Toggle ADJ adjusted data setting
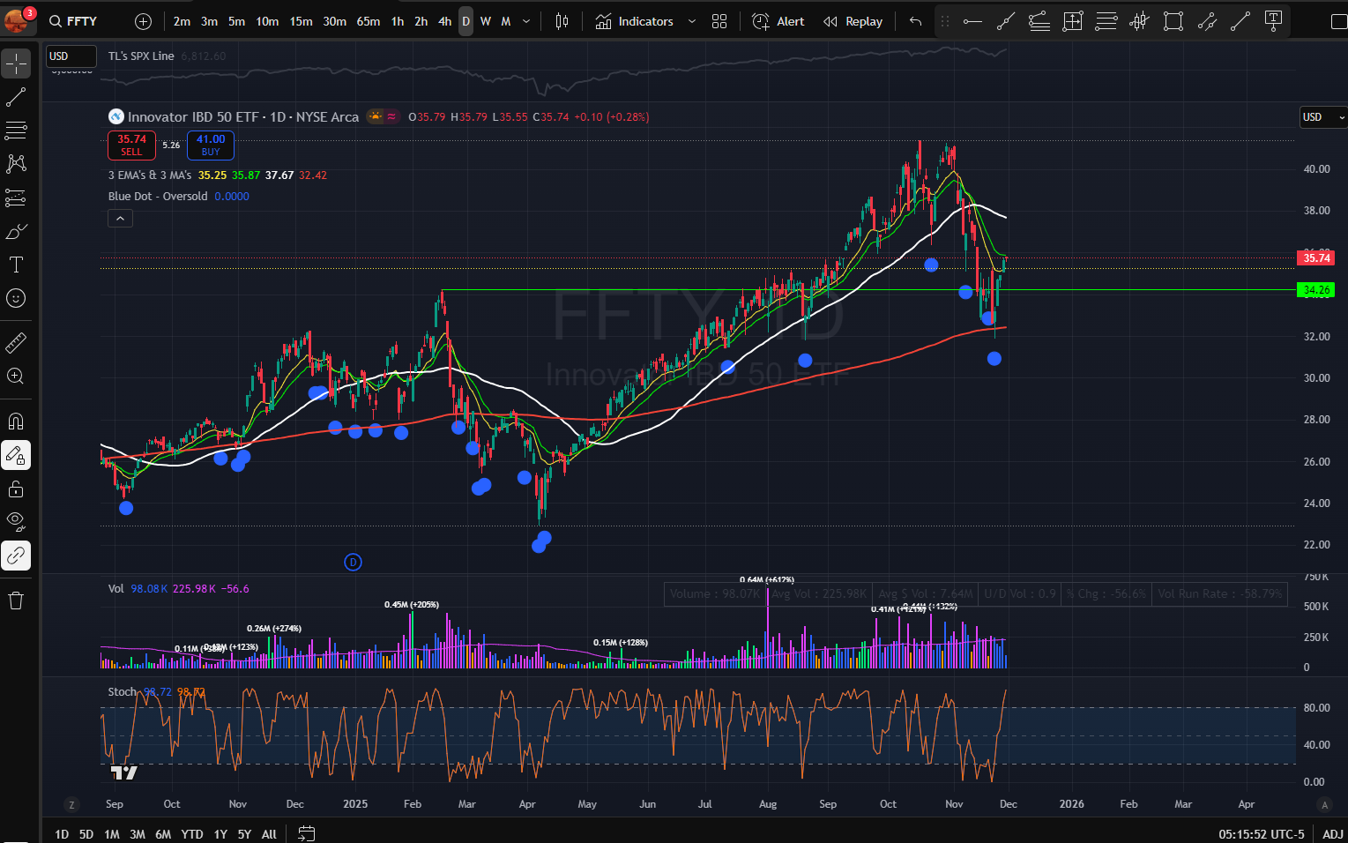The height and width of the screenshot is (843, 1348). (x=1332, y=834)
